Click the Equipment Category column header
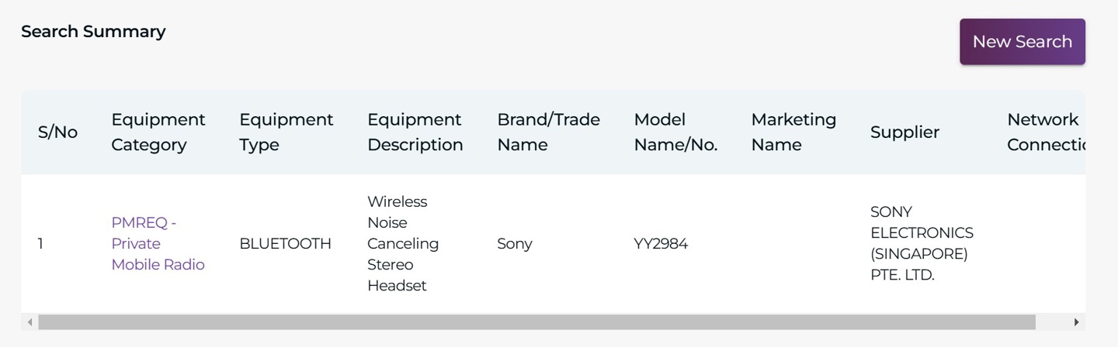The image size is (1118, 347). (x=158, y=132)
